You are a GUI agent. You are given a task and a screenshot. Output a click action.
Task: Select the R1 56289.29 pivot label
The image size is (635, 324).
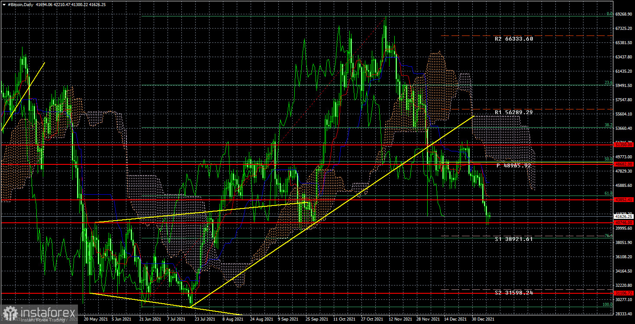click(x=513, y=112)
